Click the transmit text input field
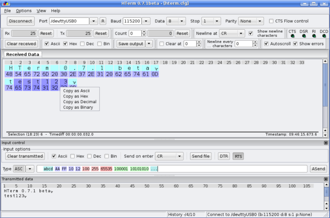Image resolution: width=330 pixels, height=218 pixels. [x=231, y=169]
